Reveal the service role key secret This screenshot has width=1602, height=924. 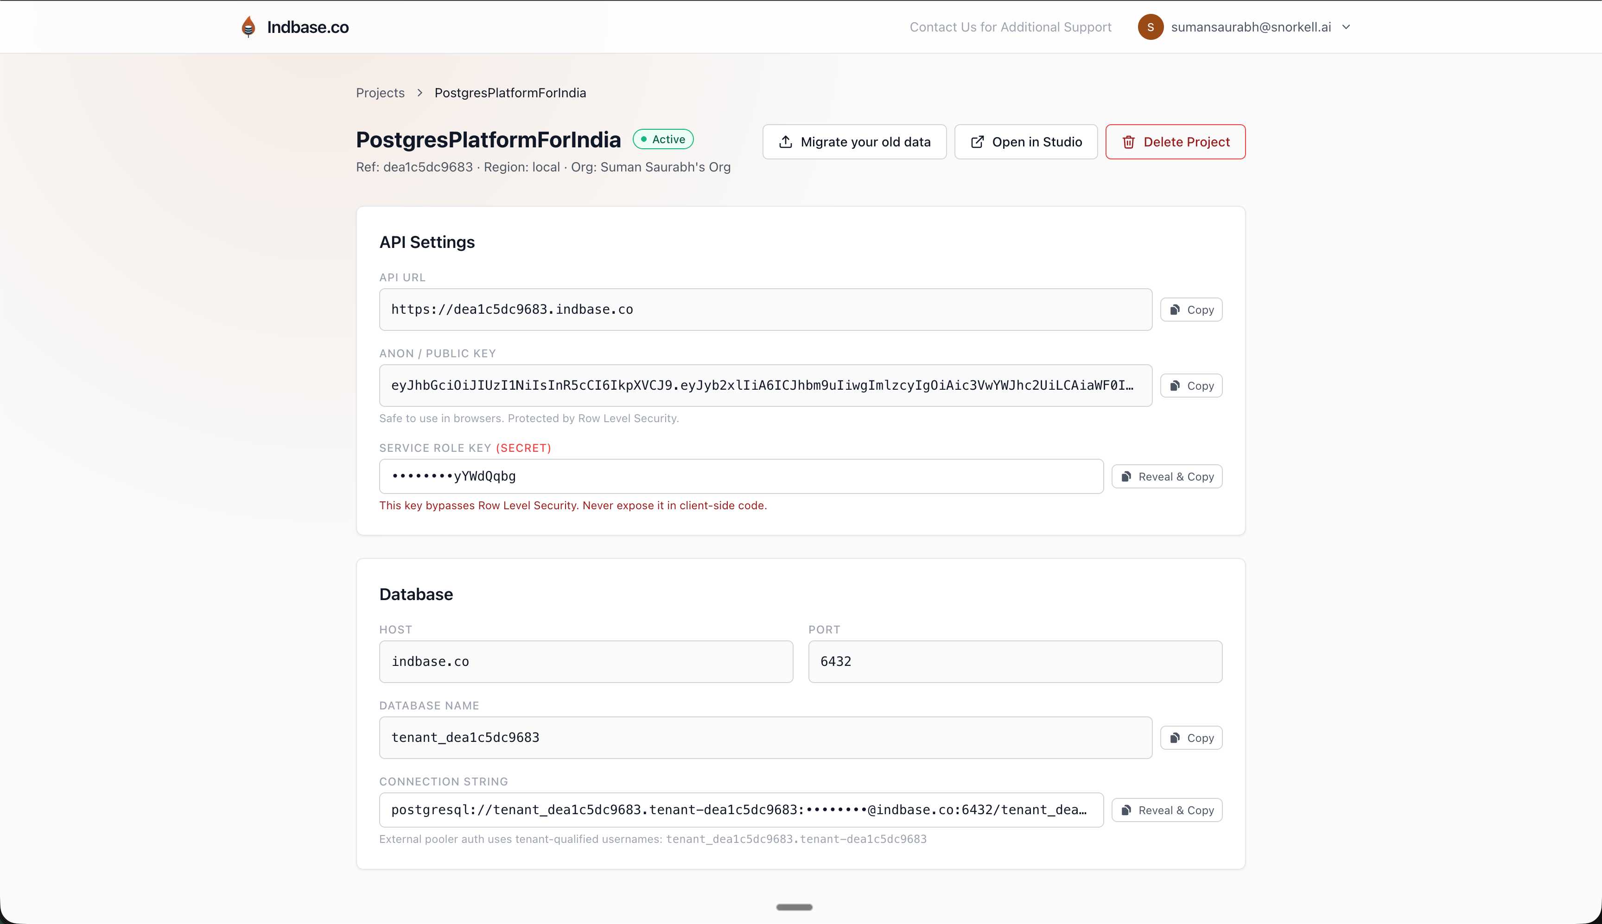tap(1167, 476)
